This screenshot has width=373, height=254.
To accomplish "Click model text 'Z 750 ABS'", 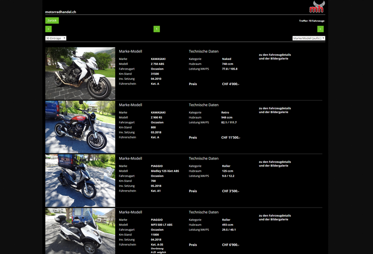I will (x=157, y=64).
